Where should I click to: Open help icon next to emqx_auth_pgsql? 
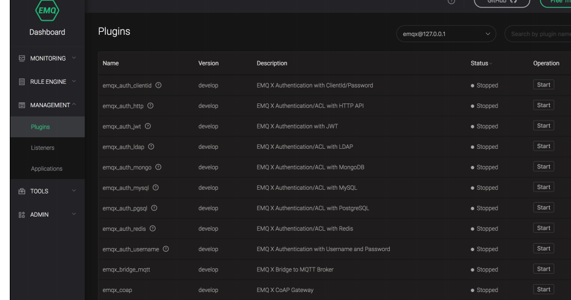click(x=154, y=208)
